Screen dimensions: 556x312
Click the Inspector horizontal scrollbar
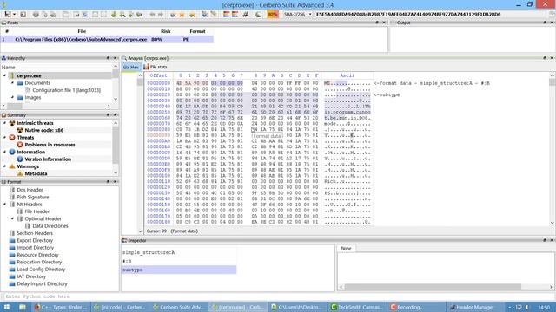pos(433,287)
